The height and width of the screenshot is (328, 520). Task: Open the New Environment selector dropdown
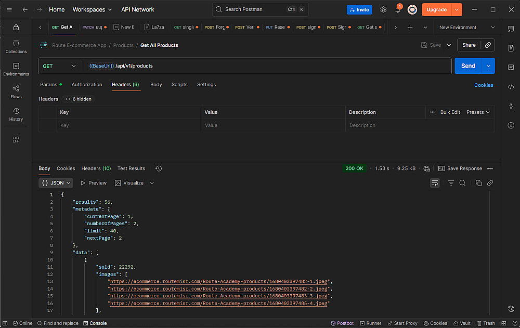[x=464, y=28]
